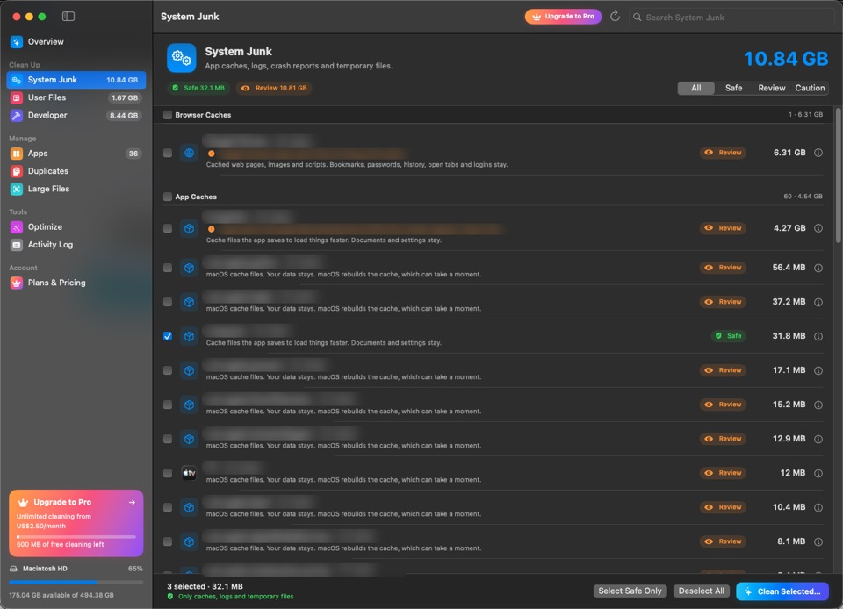
Task: Uncheck the 31.8 MB Safe cache item
Action: (168, 336)
